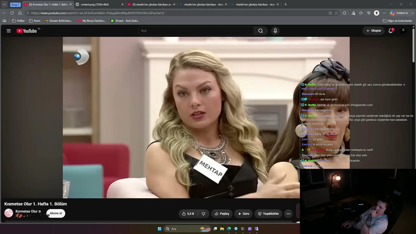416x234 pixels.
Task: Open more actions three-dot menu under video
Action: pos(288,214)
